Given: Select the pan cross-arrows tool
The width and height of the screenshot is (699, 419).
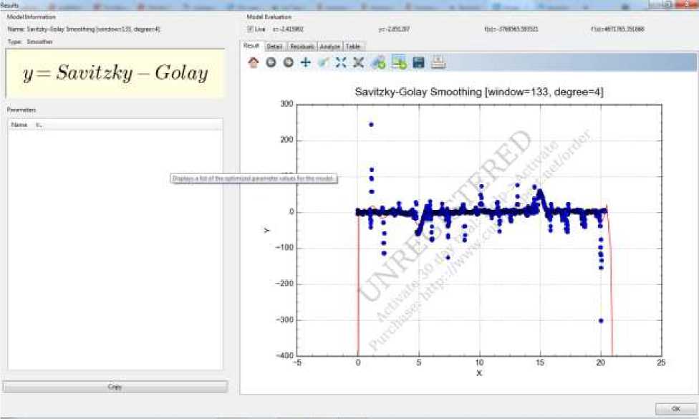Looking at the screenshot, I should coord(306,62).
